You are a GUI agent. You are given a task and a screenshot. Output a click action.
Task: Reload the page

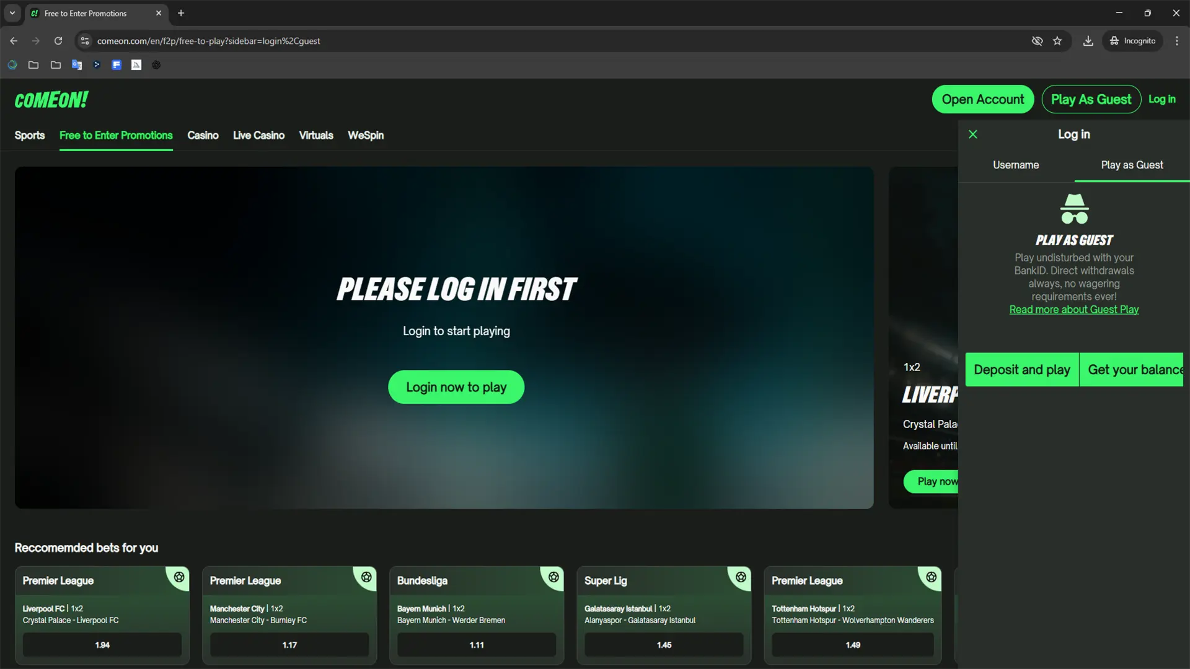[x=58, y=41]
